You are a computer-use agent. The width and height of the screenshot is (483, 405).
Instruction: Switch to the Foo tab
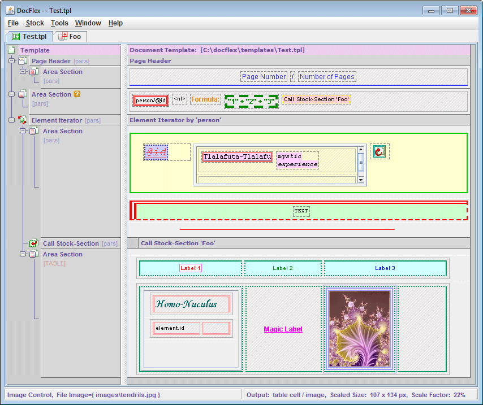pos(71,36)
